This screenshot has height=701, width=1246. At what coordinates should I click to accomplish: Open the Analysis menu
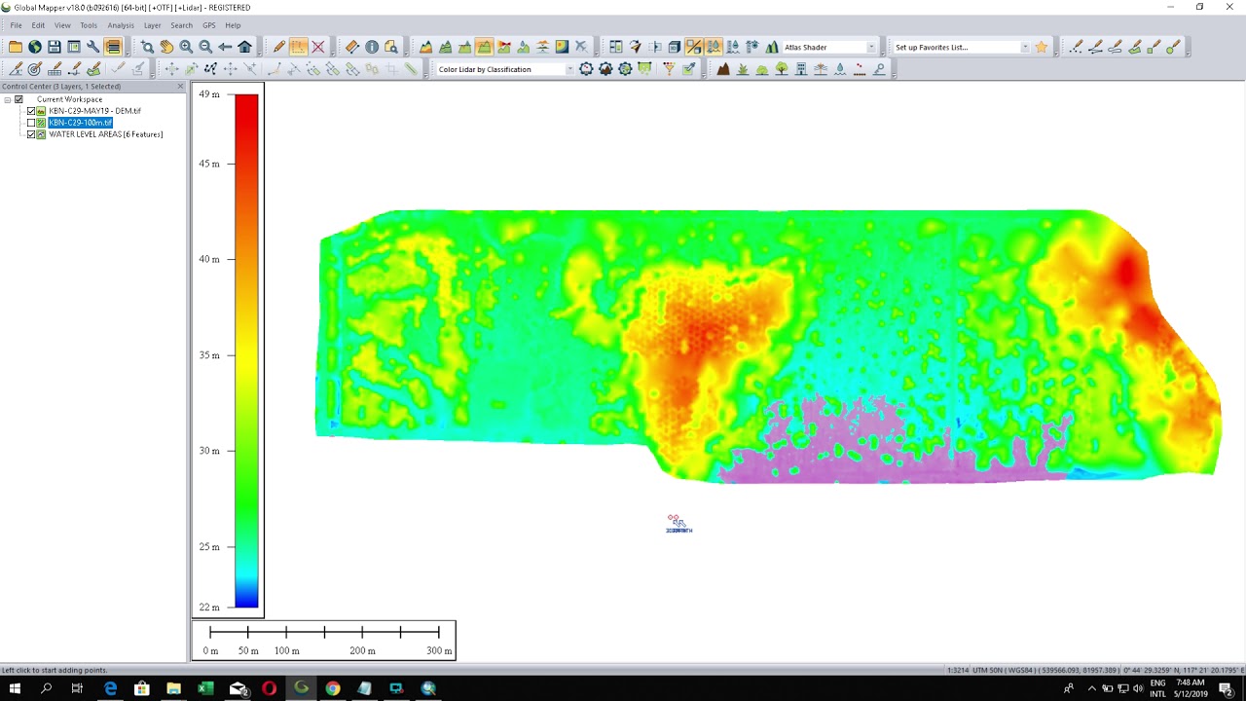tap(121, 25)
